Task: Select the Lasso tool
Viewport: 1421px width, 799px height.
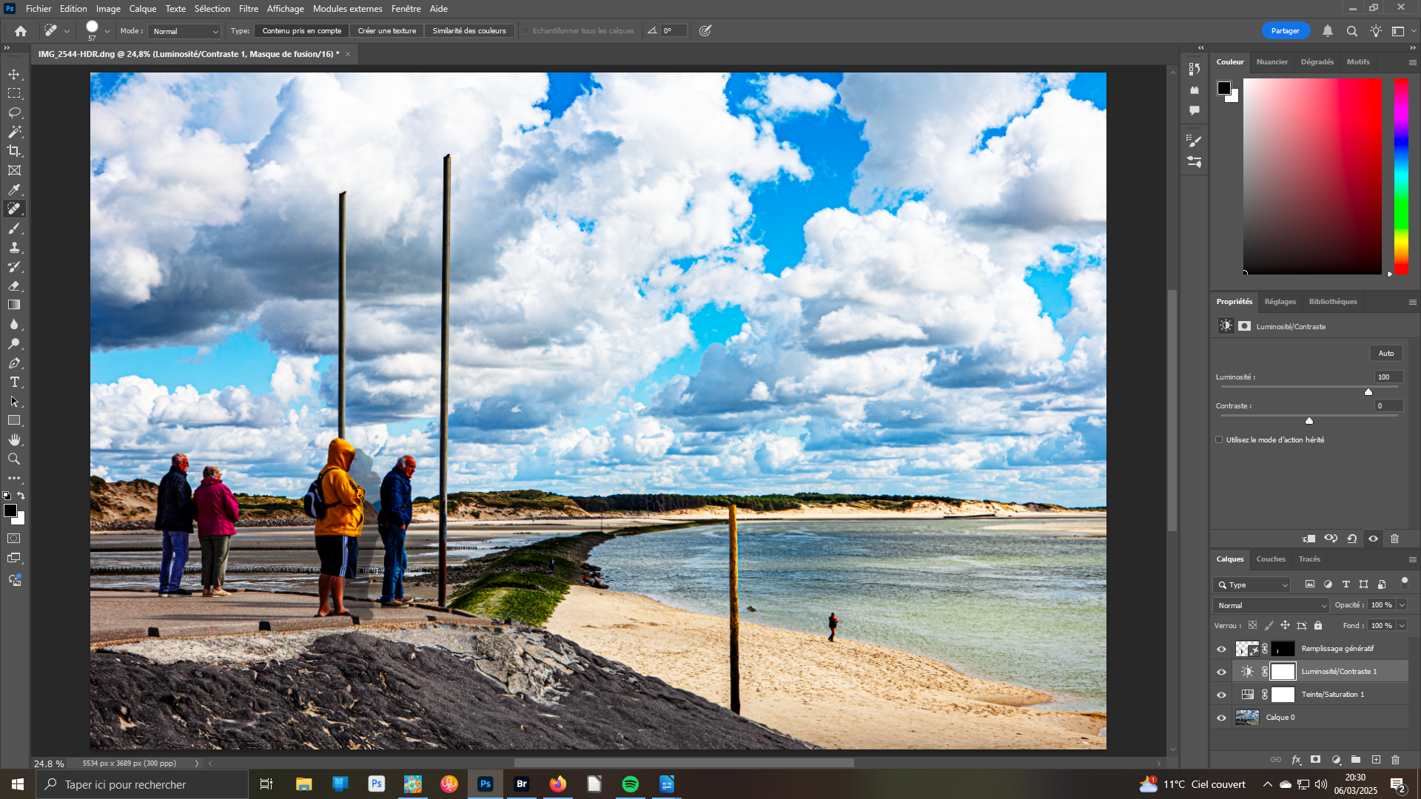Action: pyautogui.click(x=14, y=112)
